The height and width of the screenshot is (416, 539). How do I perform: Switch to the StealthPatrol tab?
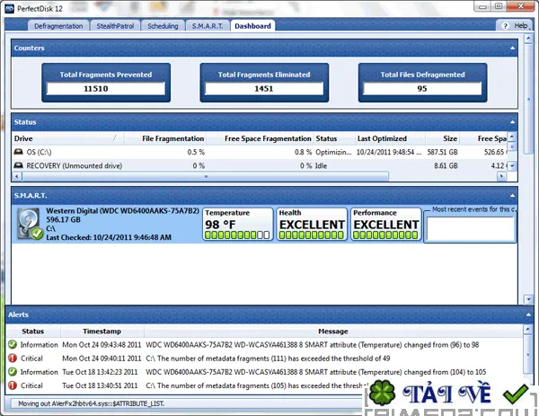115,26
